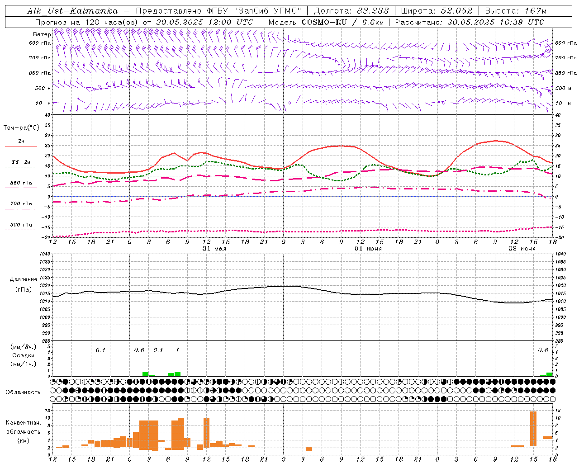Click the small isolated orange bar on 01 июня
579x463 pixels.
[x=309, y=449]
